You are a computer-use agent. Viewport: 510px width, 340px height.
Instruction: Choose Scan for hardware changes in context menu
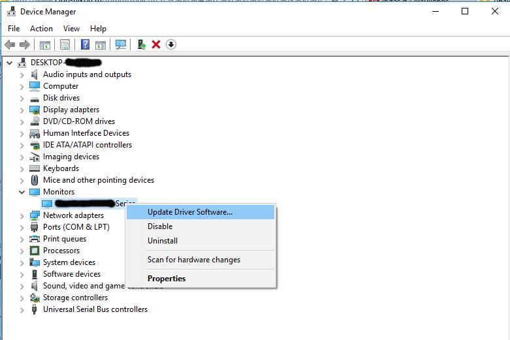[200, 260]
